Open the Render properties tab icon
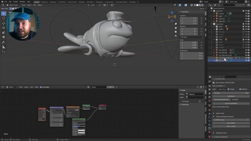This screenshot has height=141, width=251. (209, 86)
